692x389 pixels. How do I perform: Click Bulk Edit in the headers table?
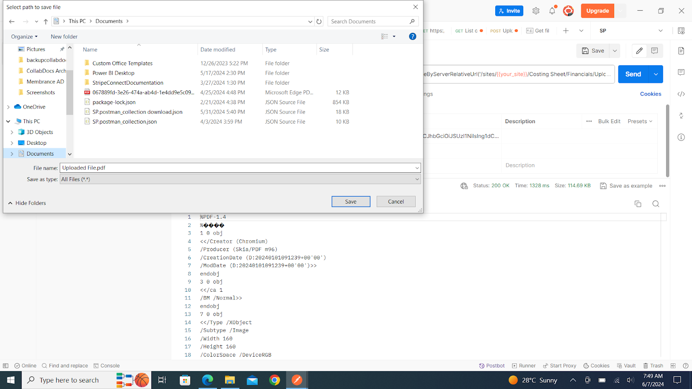609,121
